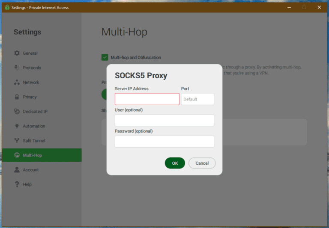The image size is (329, 228).
Task: Open the Automation settings page
Action: 42,126
